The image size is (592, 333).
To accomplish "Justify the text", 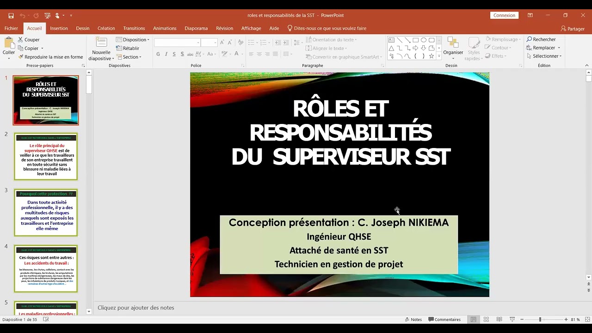I will coord(276,54).
